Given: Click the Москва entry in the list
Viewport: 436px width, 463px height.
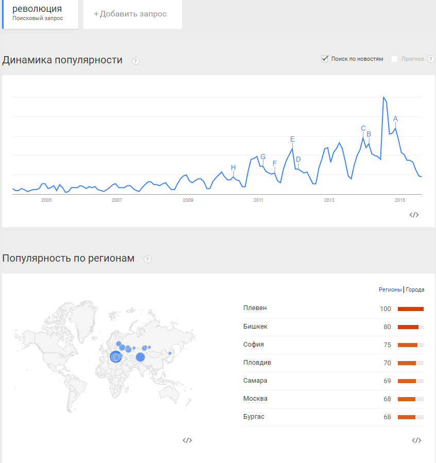Looking at the screenshot, I should (255, 399).
